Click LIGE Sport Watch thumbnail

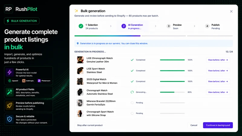[x=80, y=71]
